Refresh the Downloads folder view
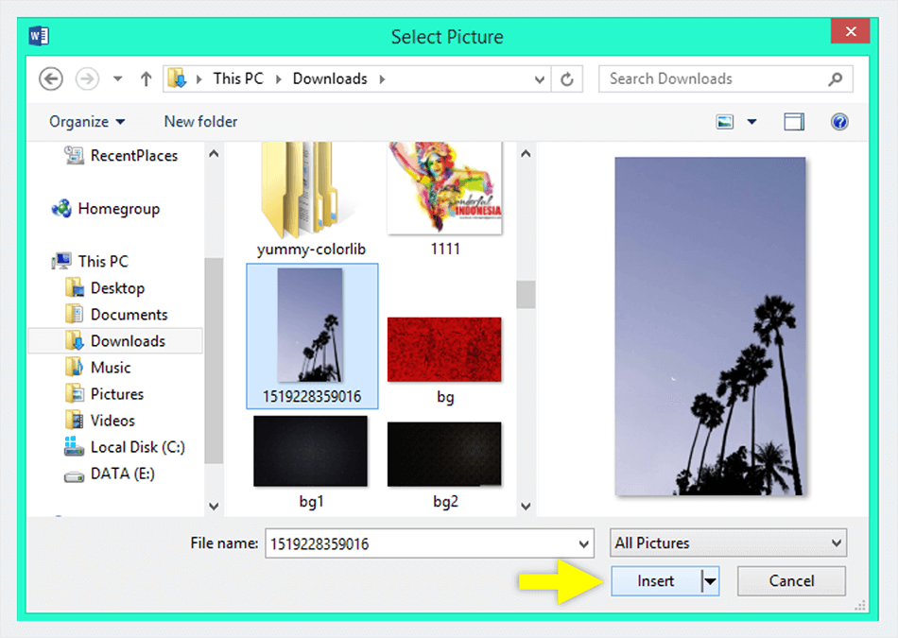Image resolution: width=898 pixels, height=638 pixels. point(567,78)
